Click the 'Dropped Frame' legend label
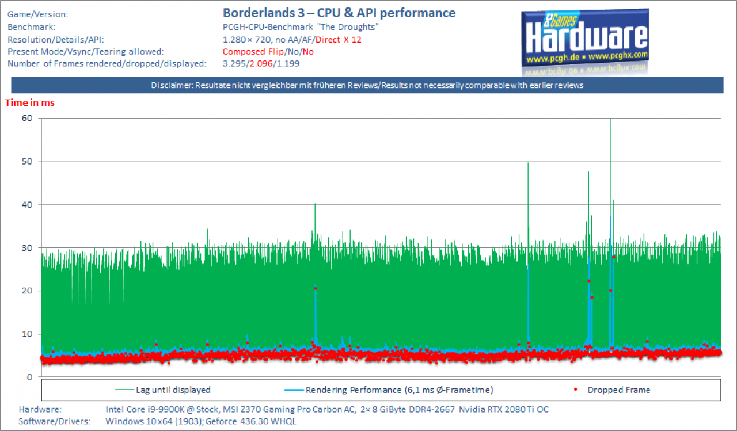Viewport: 737px width, 431px height. pyautogui.click(x=618, y=390)
